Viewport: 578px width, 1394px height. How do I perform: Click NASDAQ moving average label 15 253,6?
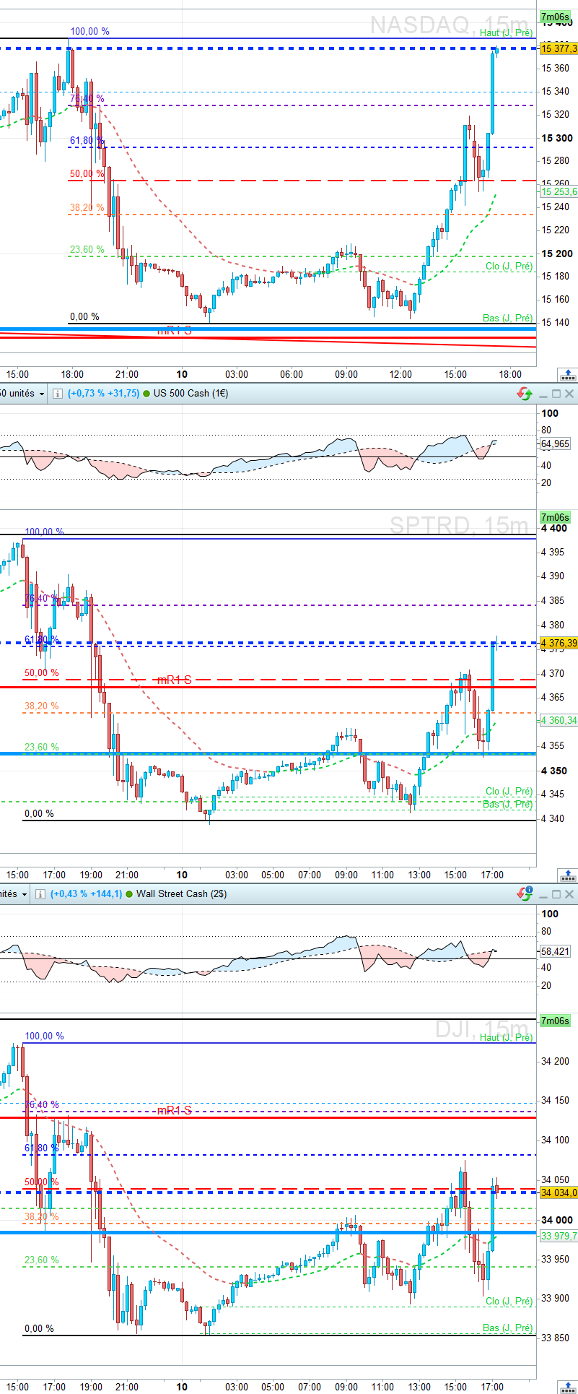coord(559,191)
